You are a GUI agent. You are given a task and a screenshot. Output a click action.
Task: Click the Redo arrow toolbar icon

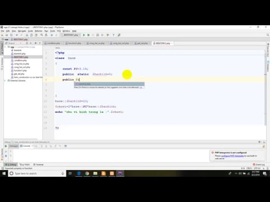coord(21,35)
